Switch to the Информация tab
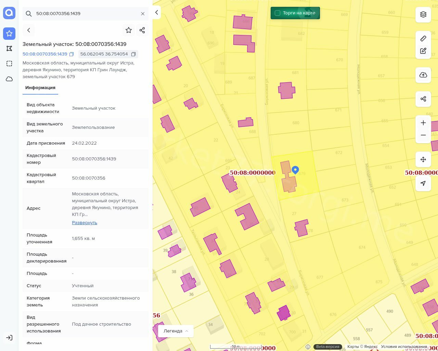Screen dimensions: 438x351 [x=40, y=88]
